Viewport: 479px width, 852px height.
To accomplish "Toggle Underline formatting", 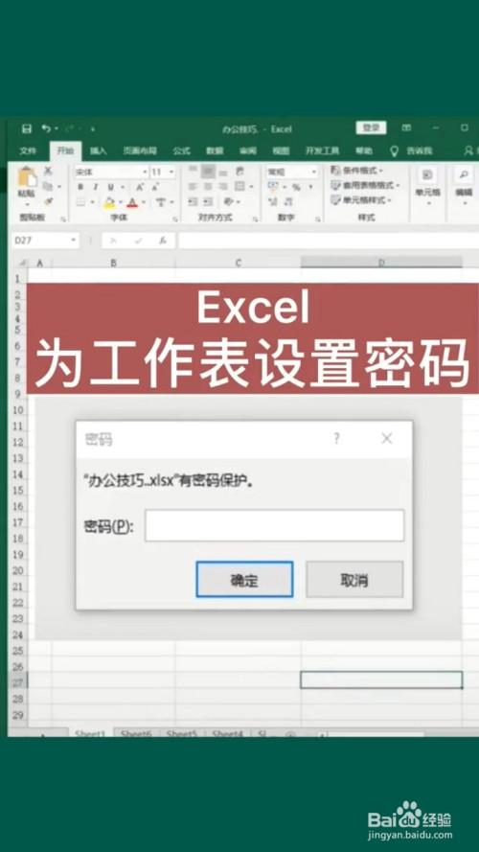I will point(110,187).
